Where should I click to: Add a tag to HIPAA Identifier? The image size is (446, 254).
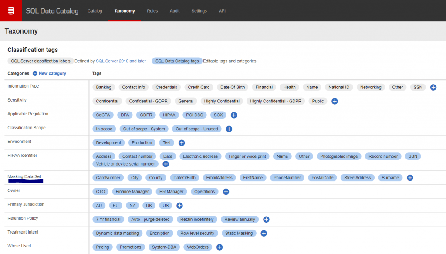tap(166, 164)
